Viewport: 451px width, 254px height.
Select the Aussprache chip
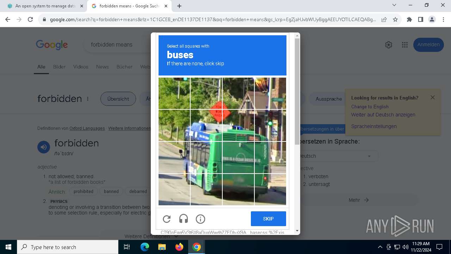point(329,99)
